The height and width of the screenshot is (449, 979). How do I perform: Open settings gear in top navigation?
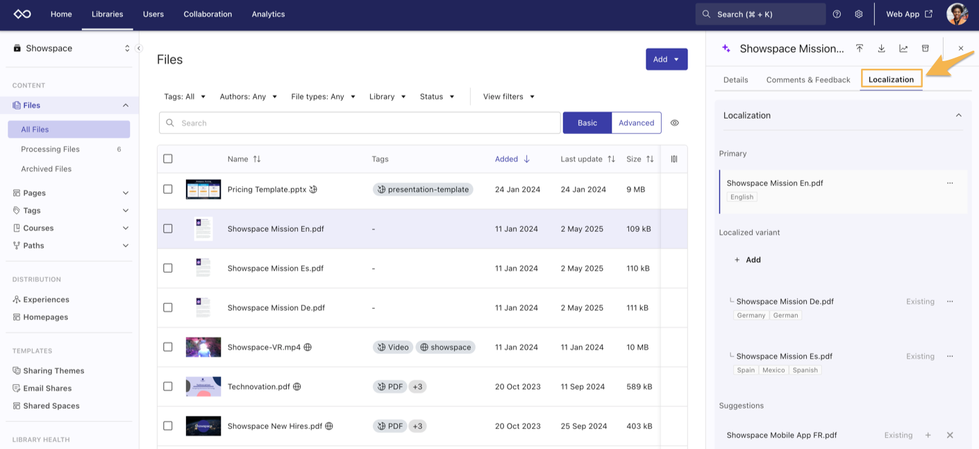click(859, 14)
